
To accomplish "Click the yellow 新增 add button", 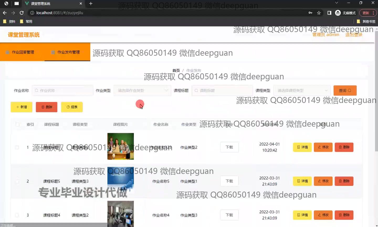I will tap(22, 107).
